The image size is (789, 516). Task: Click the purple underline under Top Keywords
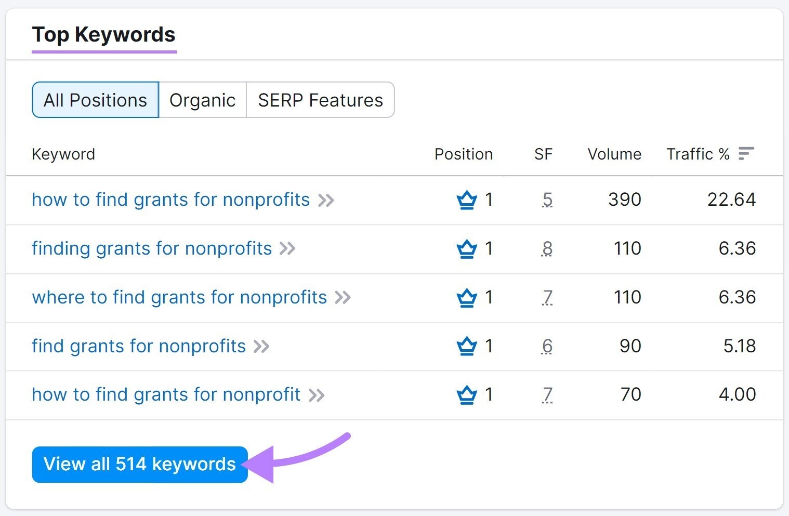[104, 51]
